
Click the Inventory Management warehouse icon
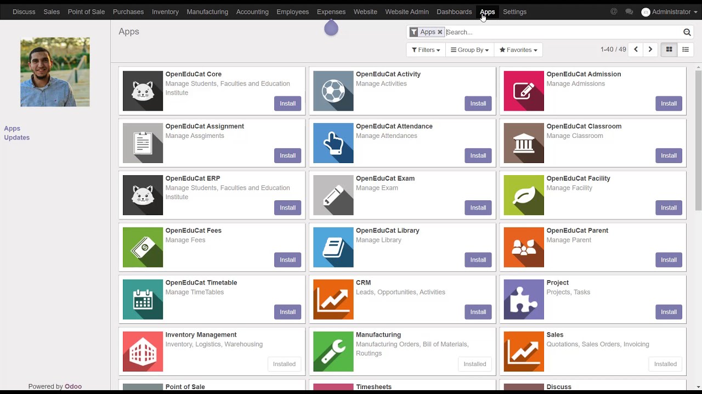pyautogui.click(x=143, y=352)
